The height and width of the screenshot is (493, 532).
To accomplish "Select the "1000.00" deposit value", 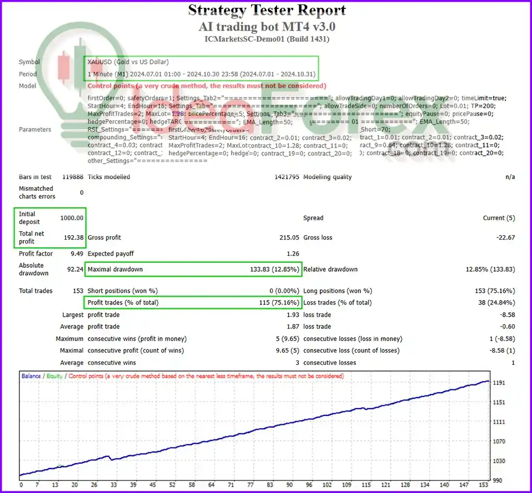I will click(71, 218).
